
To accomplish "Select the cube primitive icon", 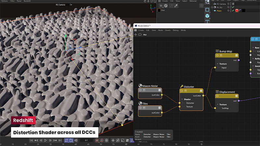I will (x=207, y=16).
